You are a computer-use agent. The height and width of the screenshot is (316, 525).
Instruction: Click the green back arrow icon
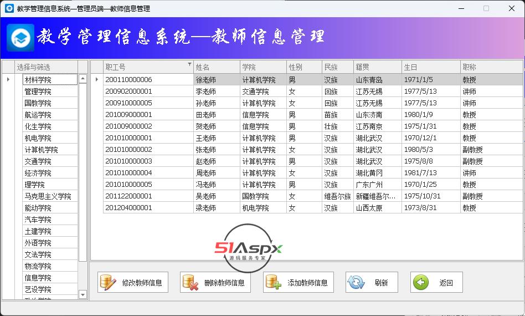tap(421, 282)
